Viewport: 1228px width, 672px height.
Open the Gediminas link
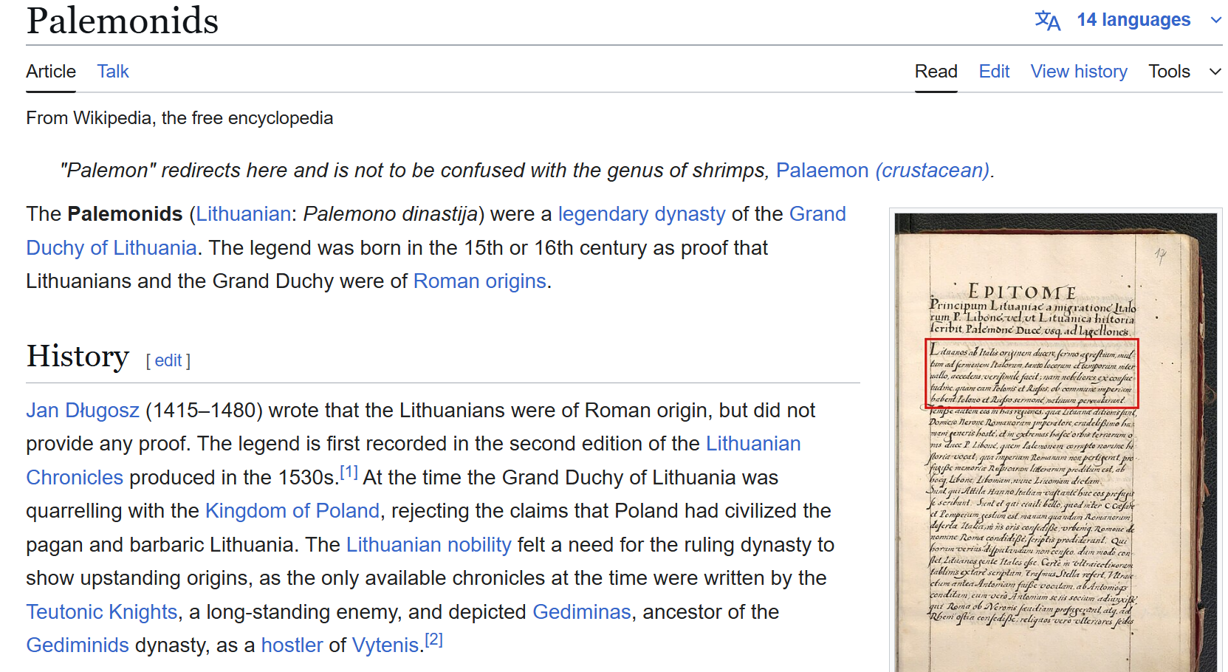click(x=582, y=612)
